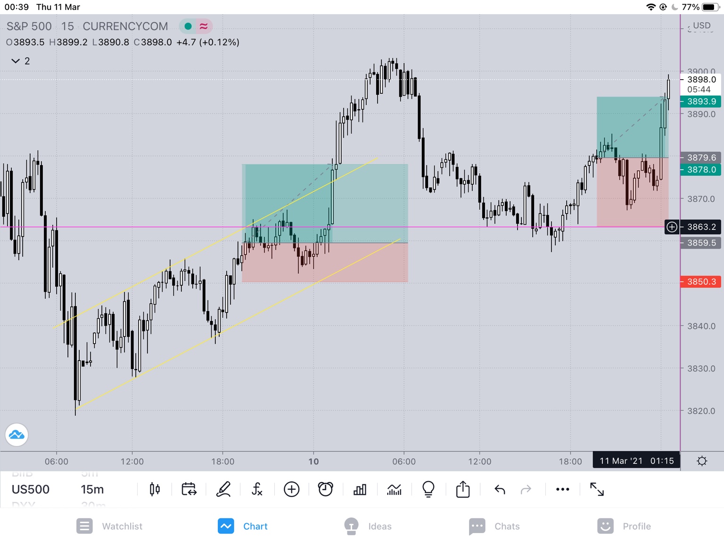
Task: Open the three-dots more options menu
Action: tap(562, 489)
